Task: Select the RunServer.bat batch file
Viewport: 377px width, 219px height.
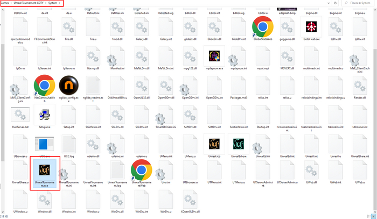Action: click(20, 117)
